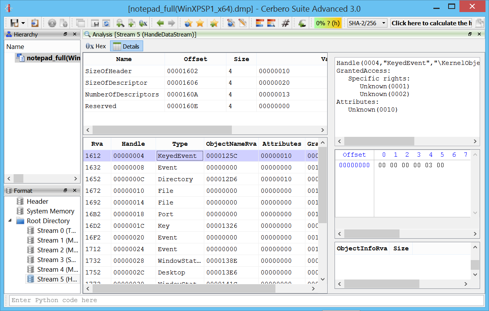The width and height of the screenshot is (489, 311).
Task: Select the KeyedEvent handle type cell
Action: [180, 156]
